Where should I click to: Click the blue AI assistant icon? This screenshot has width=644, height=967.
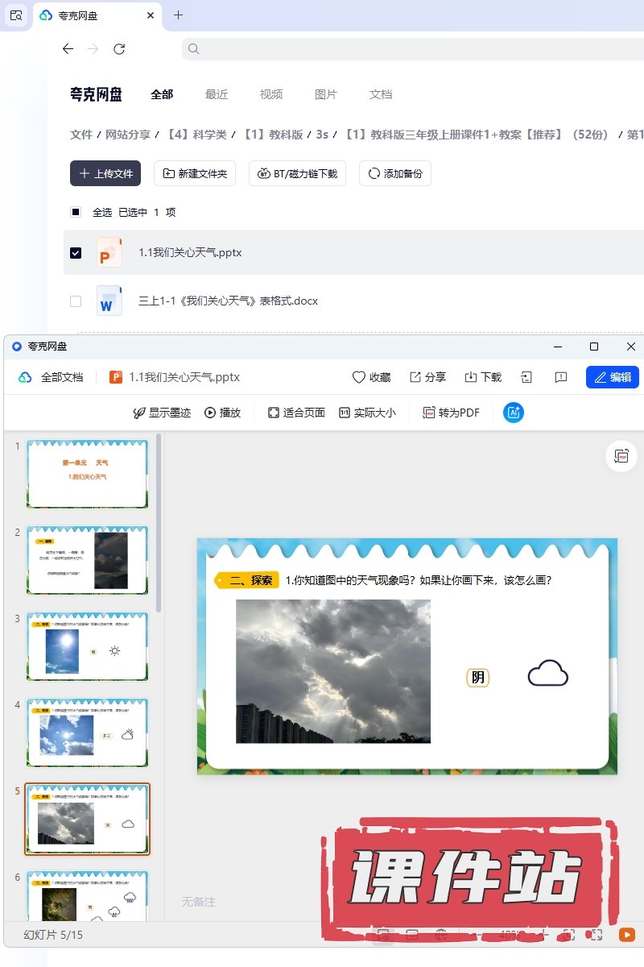tap(514, 413)
